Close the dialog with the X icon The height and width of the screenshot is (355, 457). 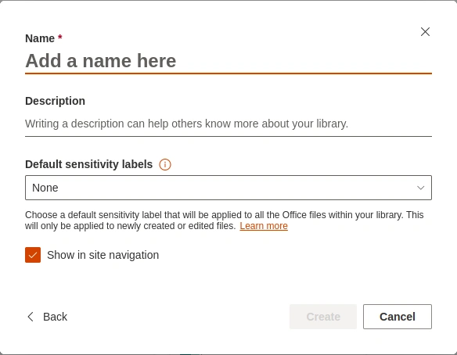(425, 32)
